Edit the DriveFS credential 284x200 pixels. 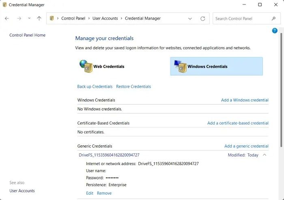90,193
